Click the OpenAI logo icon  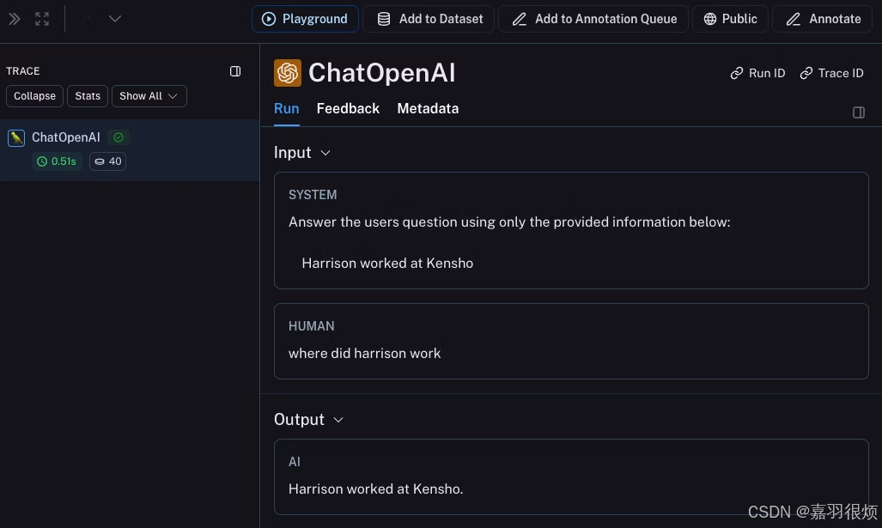tap(288, 73)
